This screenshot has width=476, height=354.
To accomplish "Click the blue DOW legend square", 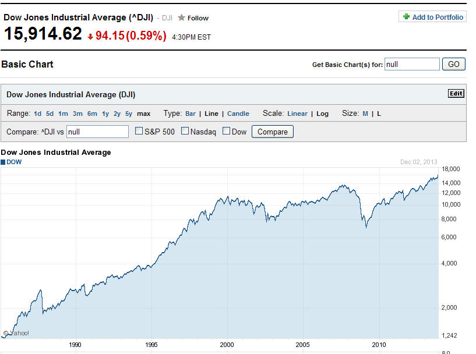I will click(3, 162).
